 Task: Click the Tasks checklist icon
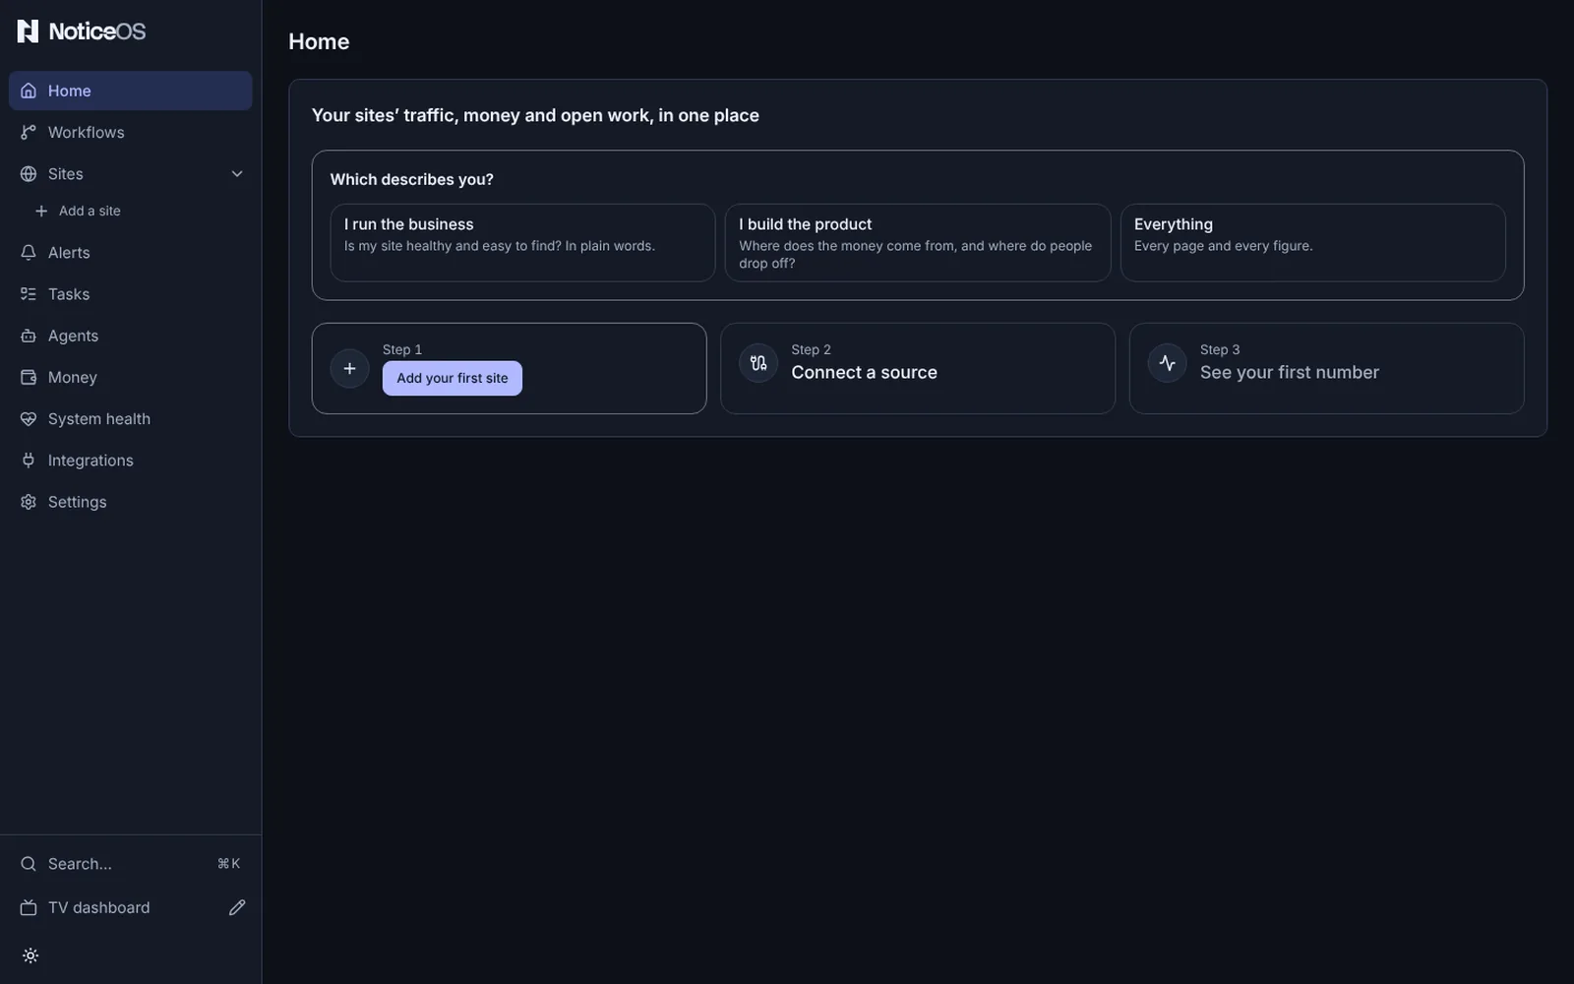click(x=29, y=294)
